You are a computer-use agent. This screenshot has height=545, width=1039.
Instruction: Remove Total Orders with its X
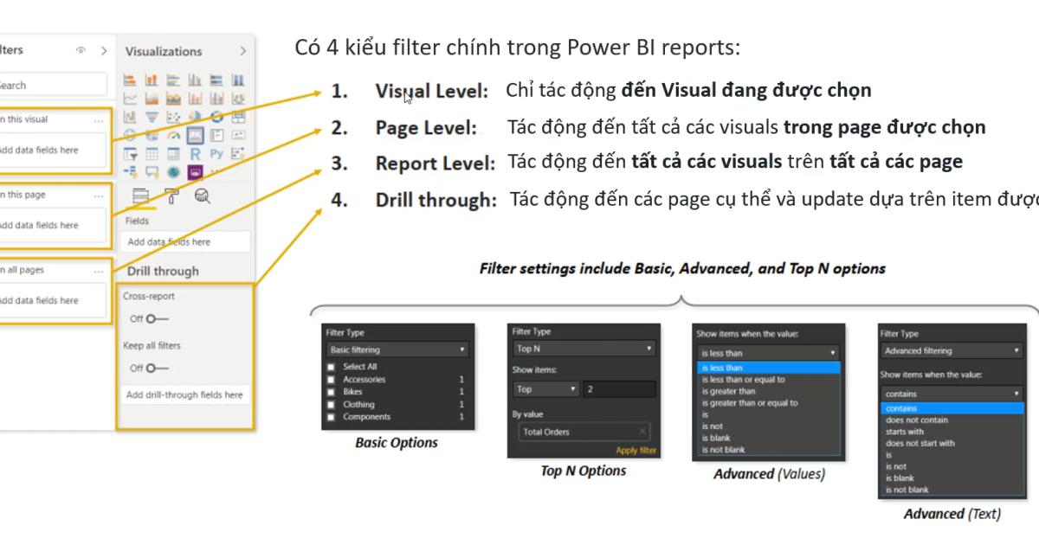pyautogui.click(x=642, y=431)
